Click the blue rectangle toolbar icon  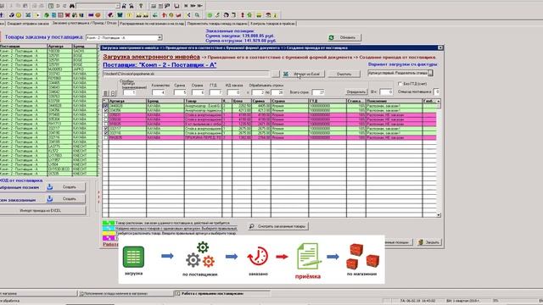click(91, 15)
